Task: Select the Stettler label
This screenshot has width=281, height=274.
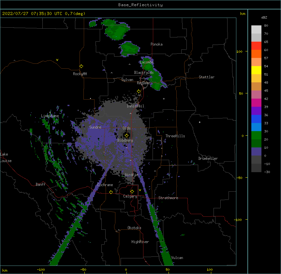Action: (x=207, y=77)
